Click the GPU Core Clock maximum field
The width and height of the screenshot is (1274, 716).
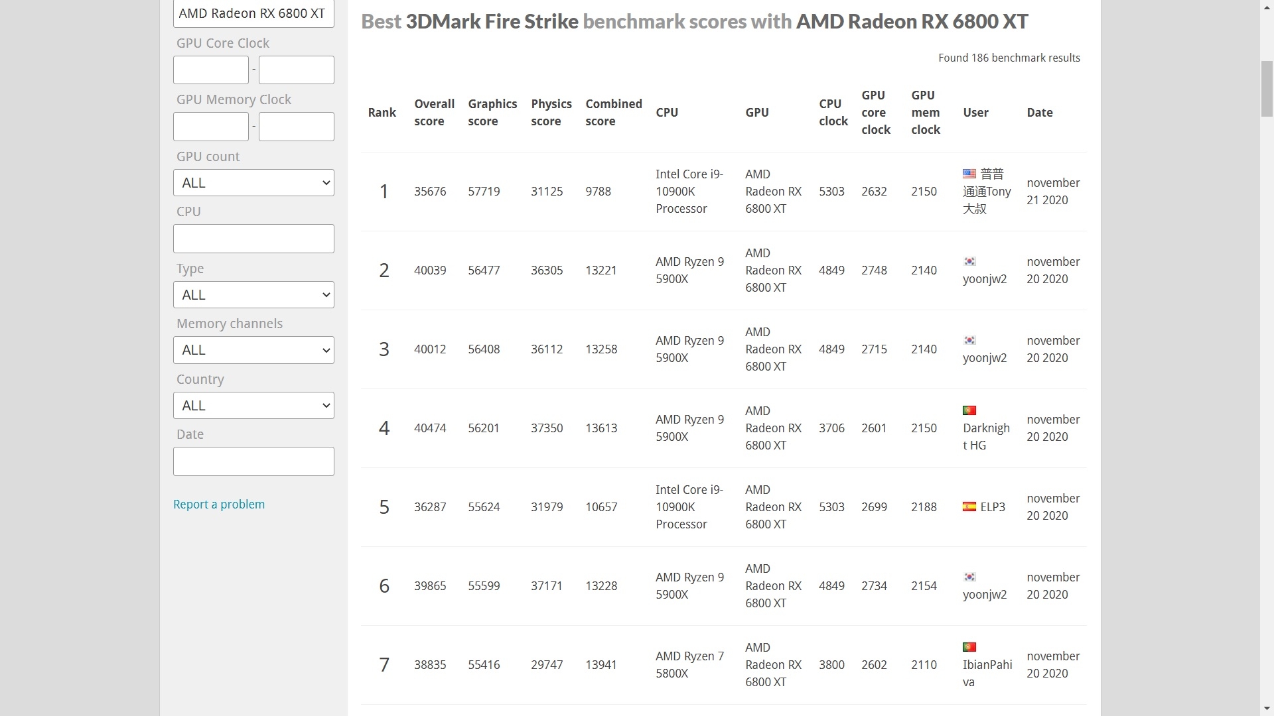(x=297, y=70)
